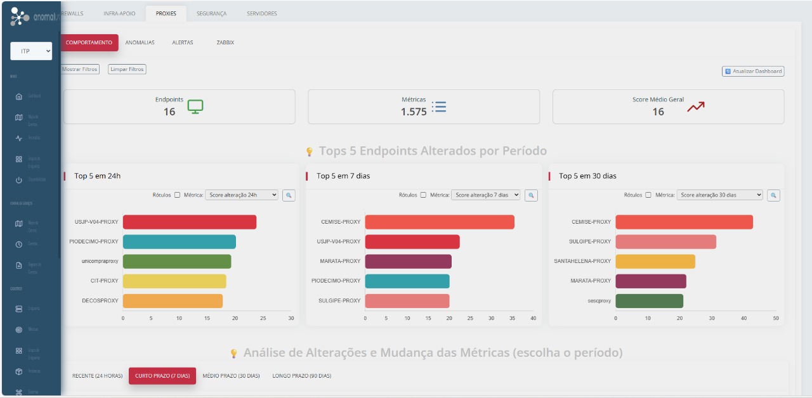Viewport: 812px width, 398px height.
Task: Click the search icon in Top 5 em 24h
Action: [289, 195]
